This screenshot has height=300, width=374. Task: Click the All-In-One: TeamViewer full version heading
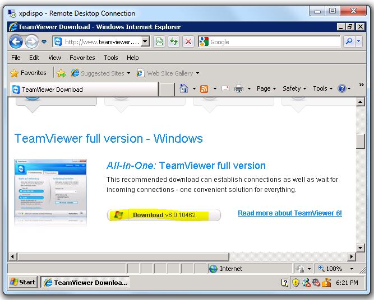pos(186,166)
